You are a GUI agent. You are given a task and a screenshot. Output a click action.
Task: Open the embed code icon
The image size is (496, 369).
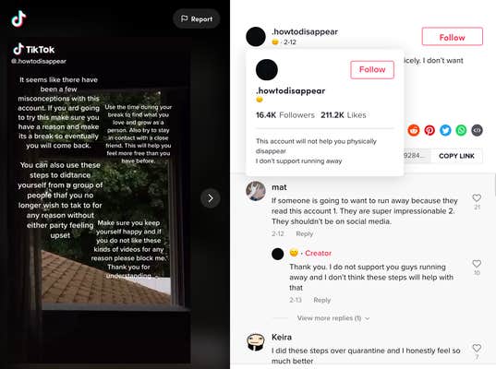pos(477,130)
